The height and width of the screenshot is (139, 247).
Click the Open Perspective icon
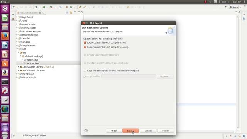[x=226, y=7]
